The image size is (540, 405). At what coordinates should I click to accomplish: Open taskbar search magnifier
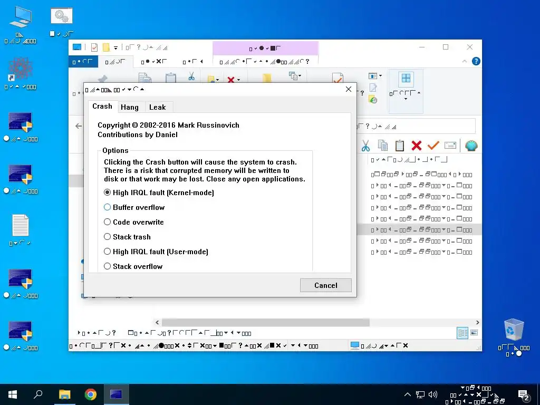pos(38,394)
